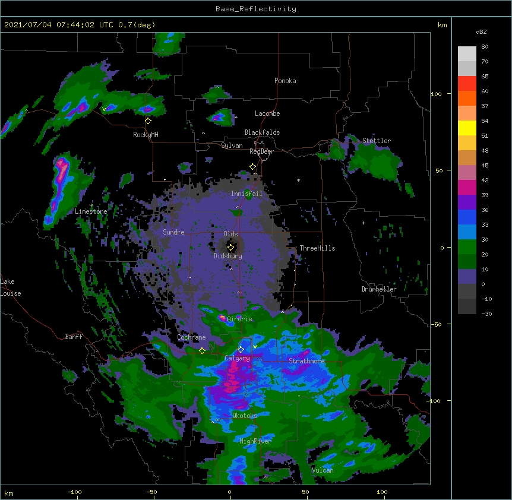Screen dimensions: 512x500
Task: Click the bright green 20-30 dBZ swatch
Action: (467, 247)
